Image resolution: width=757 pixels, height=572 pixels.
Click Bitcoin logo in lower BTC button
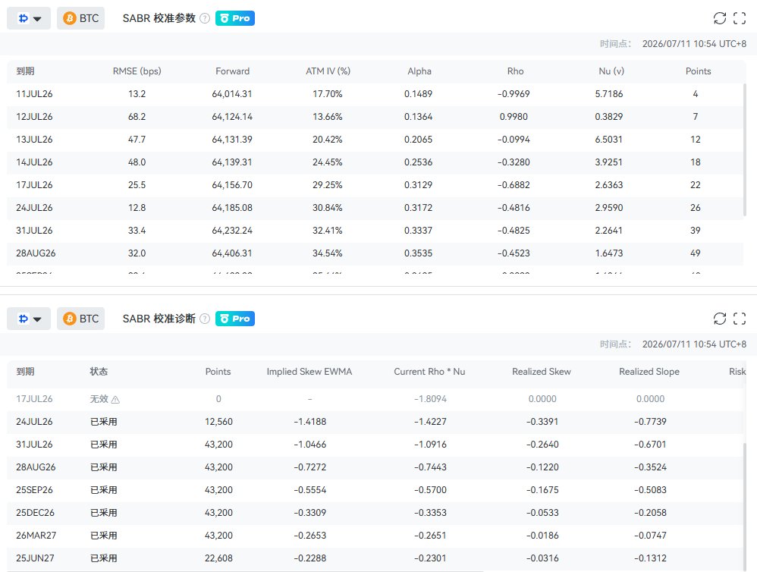tap(70, 319)
